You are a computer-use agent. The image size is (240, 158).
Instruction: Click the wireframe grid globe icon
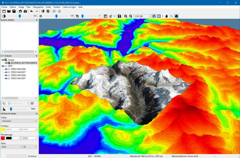click(x=48, y=11)
